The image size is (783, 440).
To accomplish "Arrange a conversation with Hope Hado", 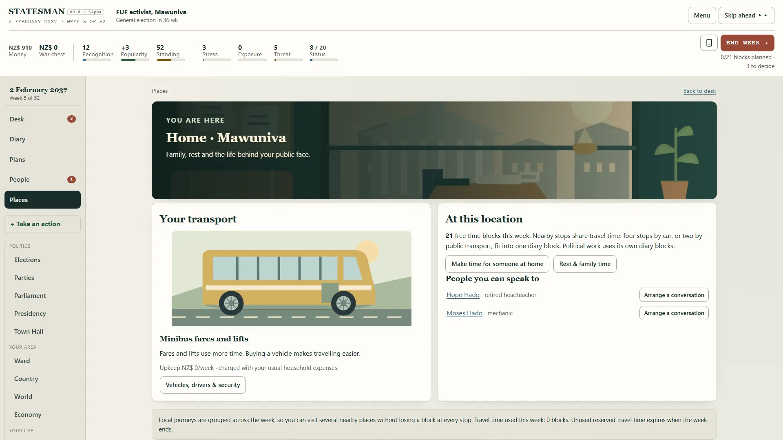I will pos(674,295).
